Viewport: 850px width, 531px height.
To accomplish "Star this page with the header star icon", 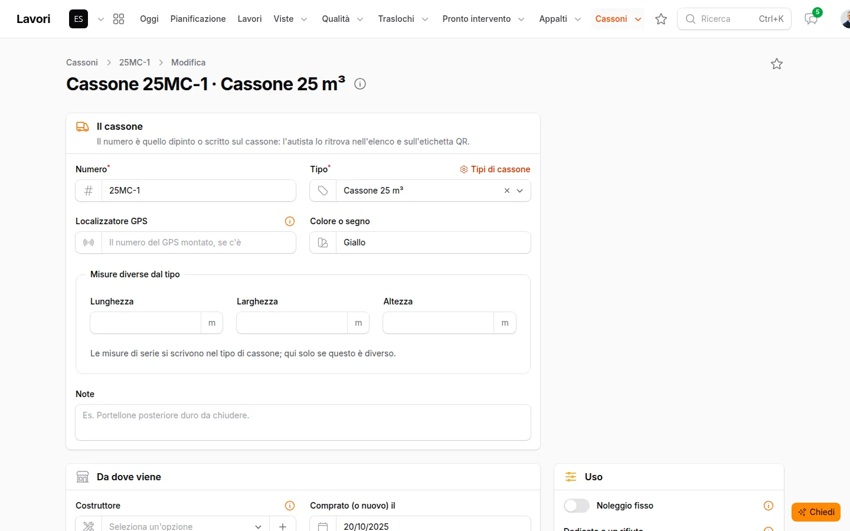I will (777, 64).
